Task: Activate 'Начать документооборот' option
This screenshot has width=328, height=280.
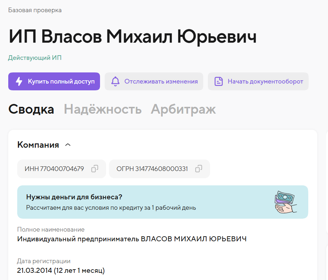Action: coord(258,81)
